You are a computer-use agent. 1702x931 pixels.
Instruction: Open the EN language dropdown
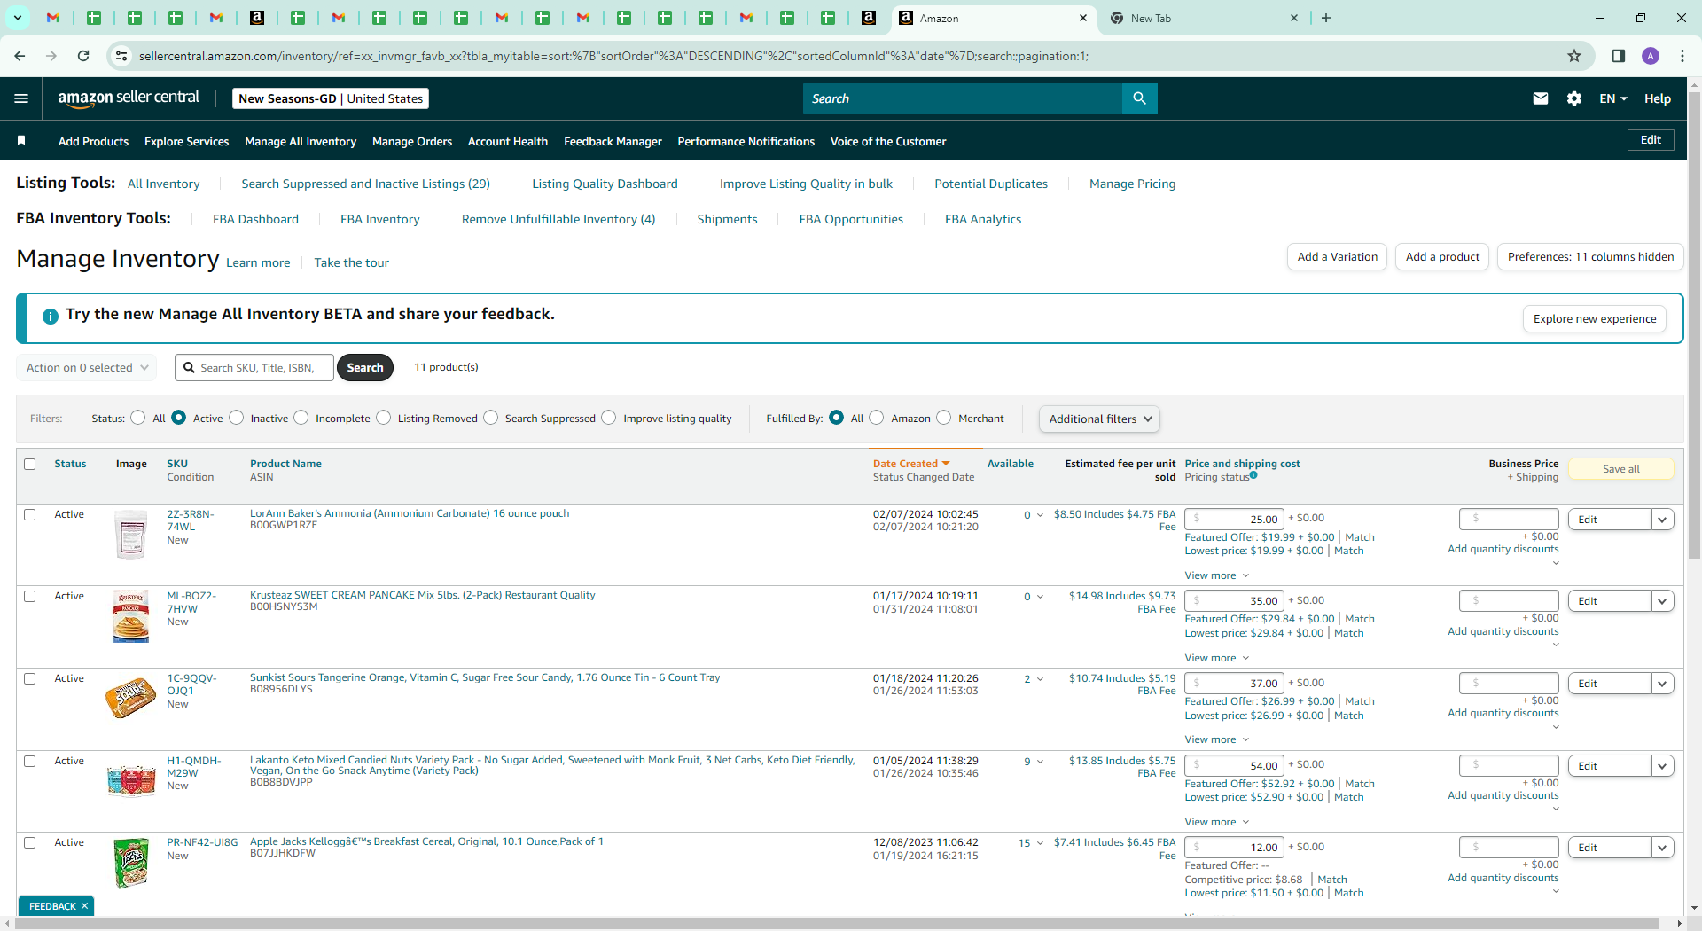pos(1613,98)
